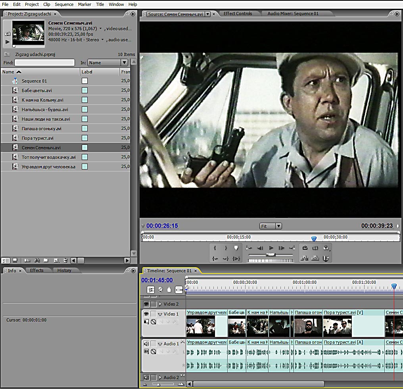
Task: Toggle lock box on Audio 2 track
Action: click(x=154, y=377)
